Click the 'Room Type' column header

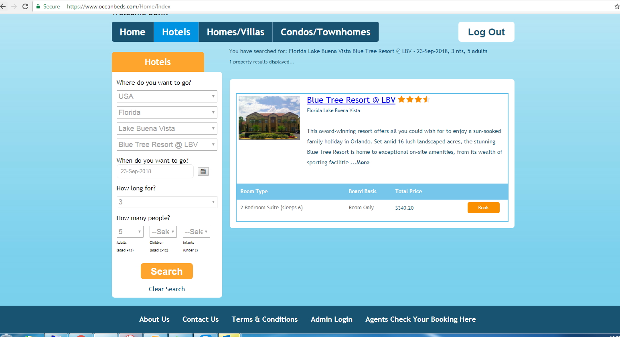pyautogui.click(x=254, y=192)
